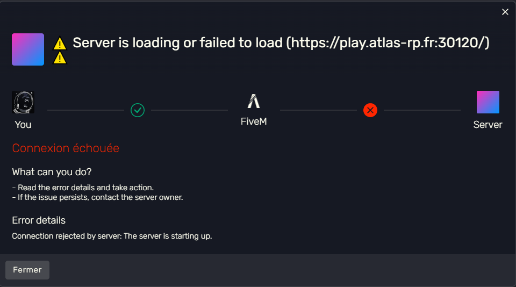This screenshot has height=287, width=516.
Task: Close the dialog with the X icon
Action: point(505,12)
